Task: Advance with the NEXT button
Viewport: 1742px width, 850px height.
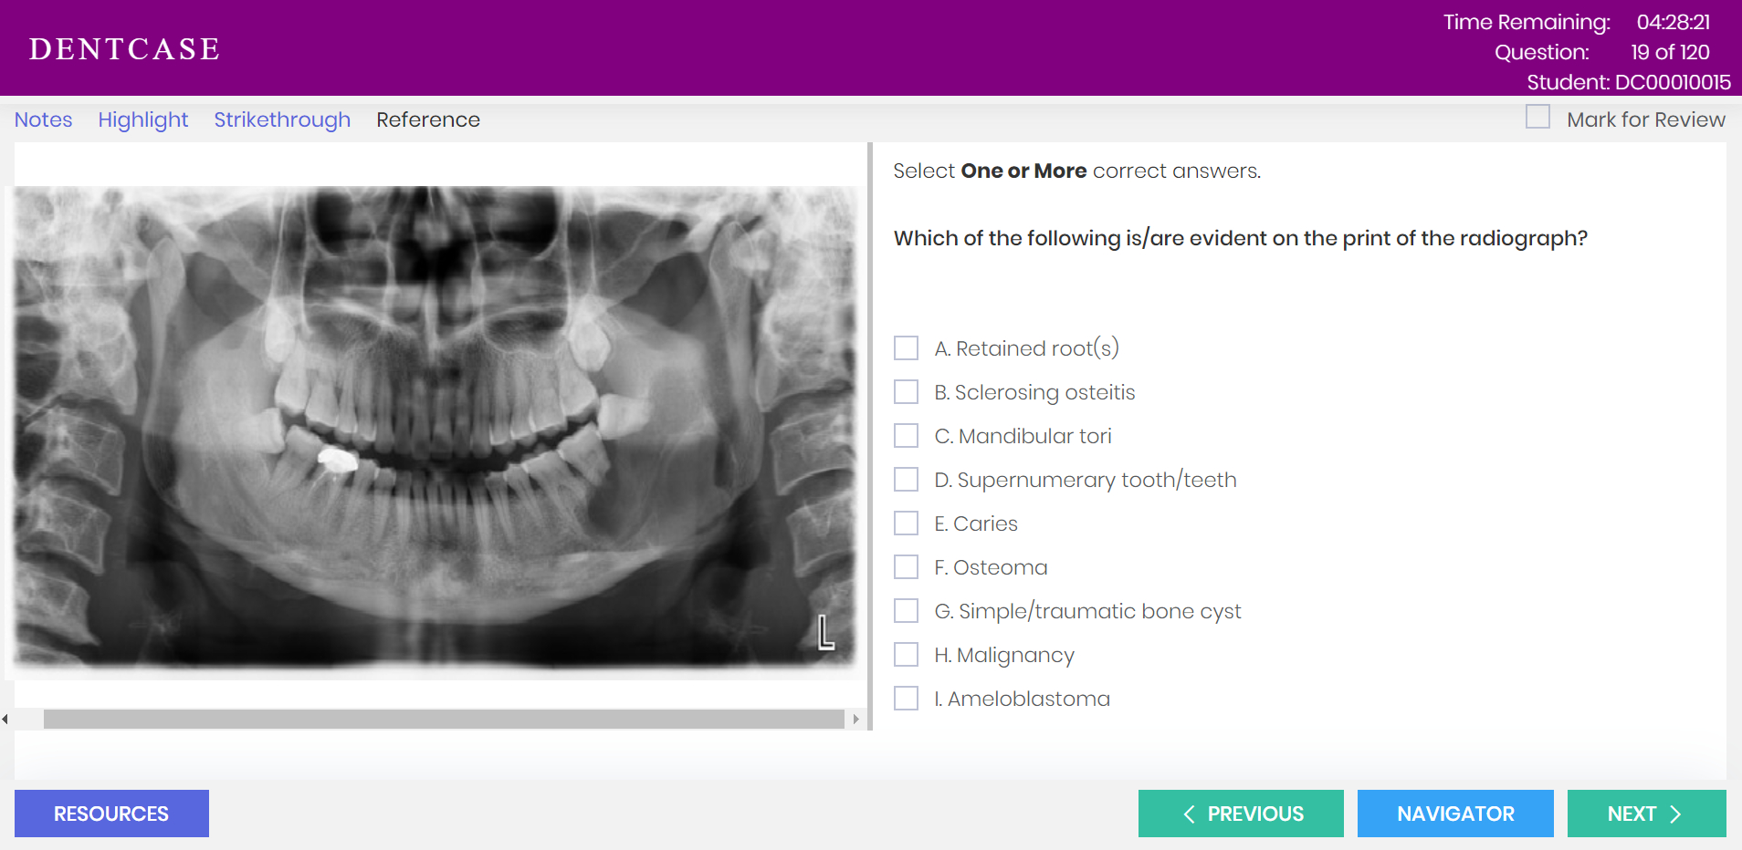Action: coord(1646,814)
